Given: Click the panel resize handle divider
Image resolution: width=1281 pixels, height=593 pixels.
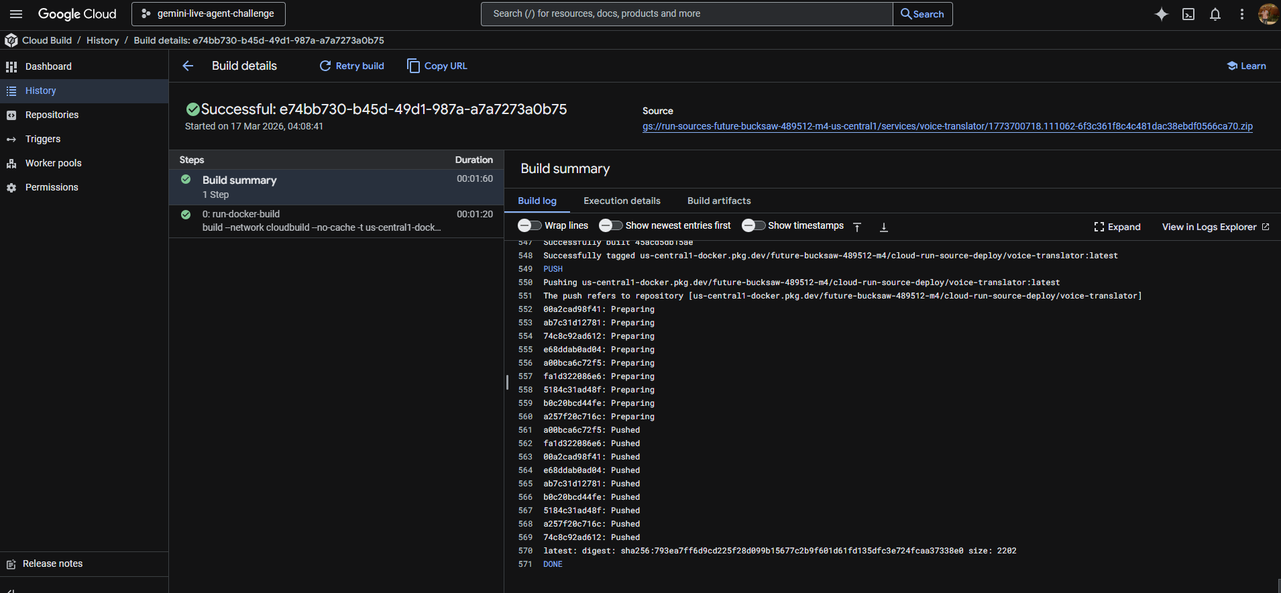Looking at the screenshot, I should point(507,382).
